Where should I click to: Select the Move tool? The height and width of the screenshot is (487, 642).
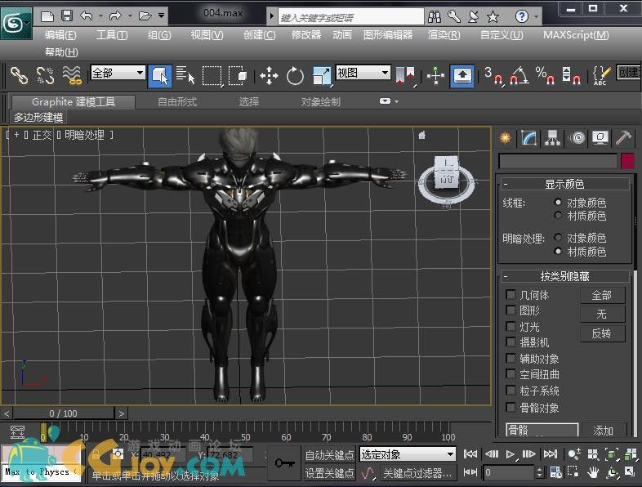(269, 76)
